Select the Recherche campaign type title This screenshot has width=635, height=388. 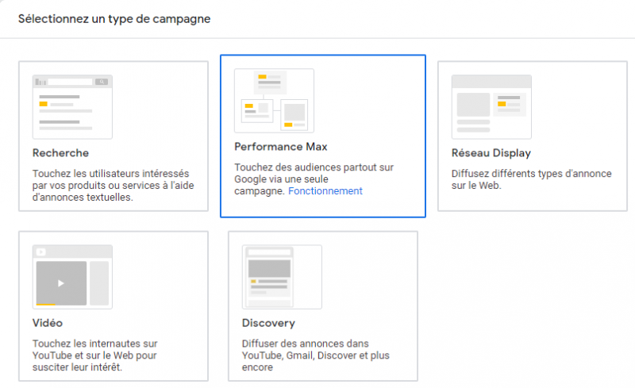coord(60,153)
